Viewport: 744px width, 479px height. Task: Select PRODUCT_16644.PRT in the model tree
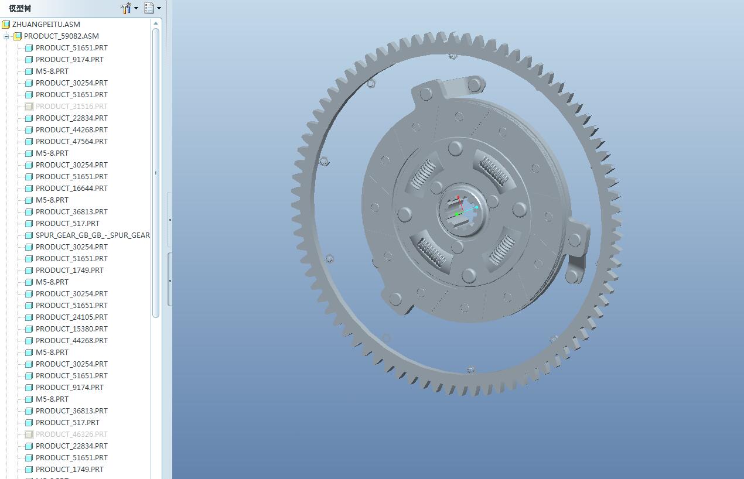71,189
